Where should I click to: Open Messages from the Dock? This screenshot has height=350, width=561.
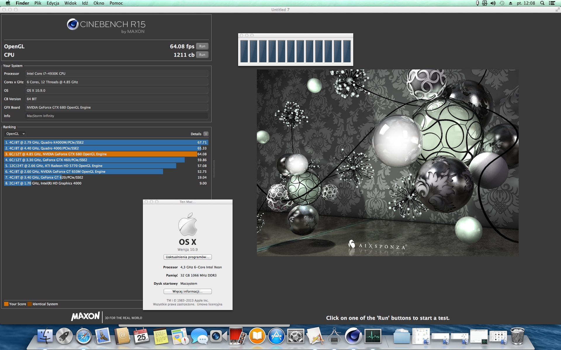[199, 336]
